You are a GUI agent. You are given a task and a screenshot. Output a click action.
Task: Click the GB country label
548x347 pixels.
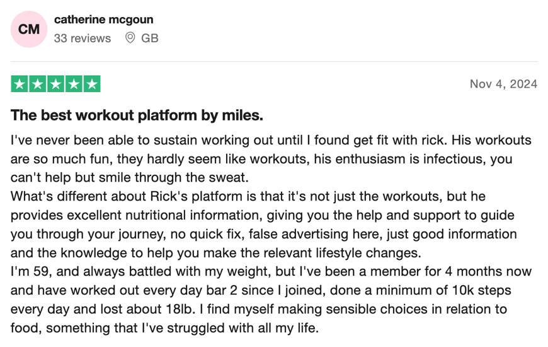(149, 38)
